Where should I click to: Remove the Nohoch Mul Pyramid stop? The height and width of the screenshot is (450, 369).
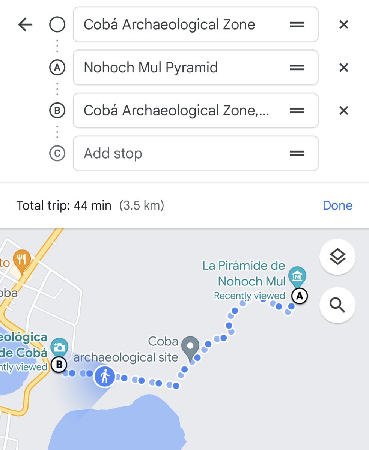(343, 68)
